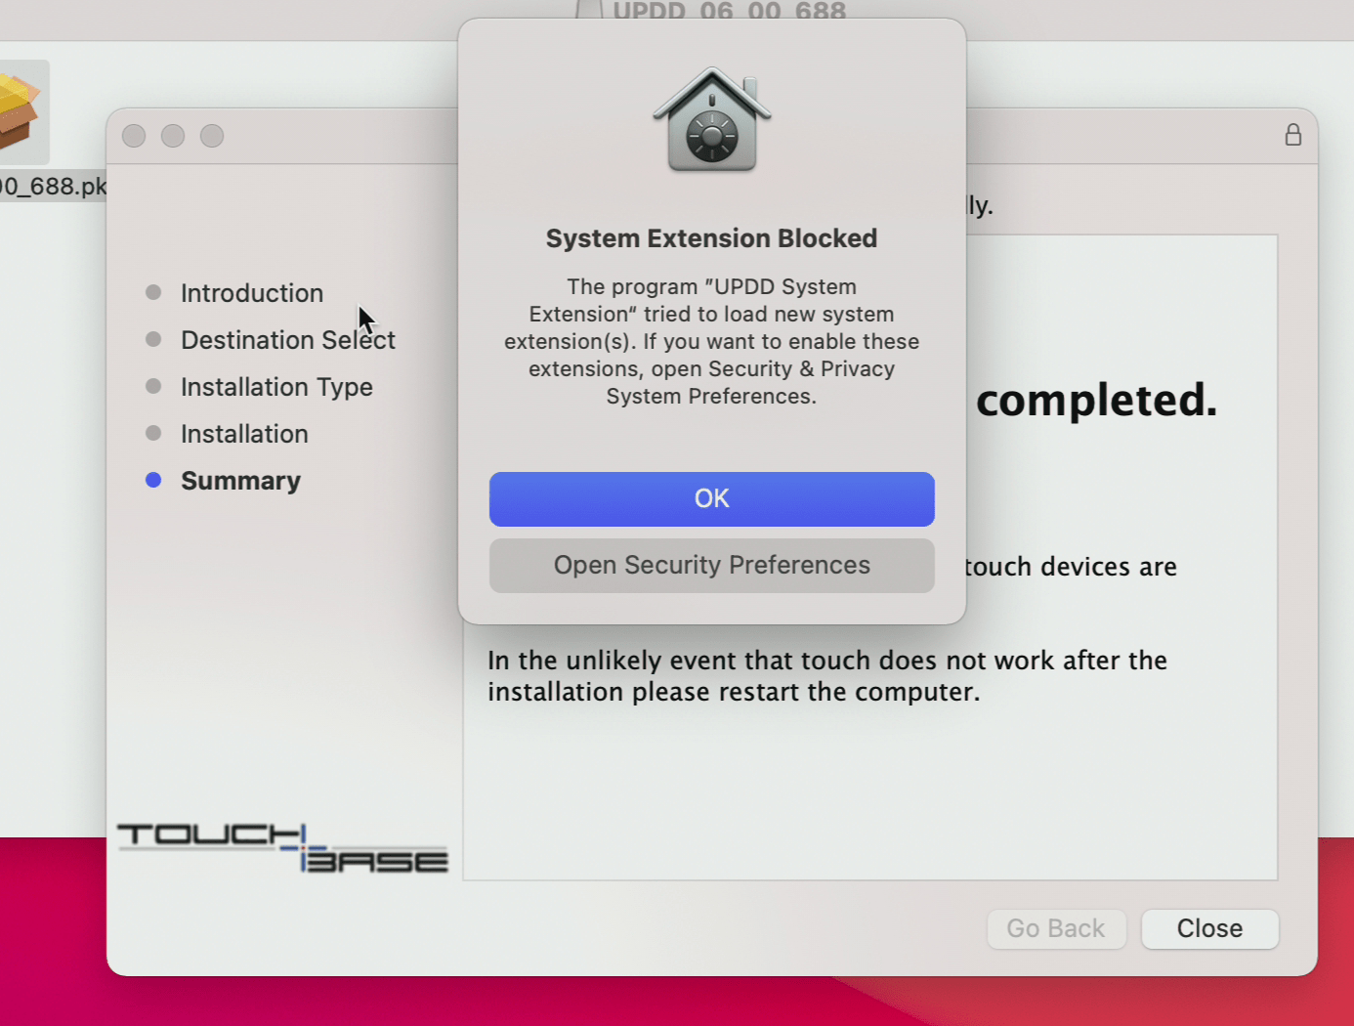Minimize the installer window
The height and width of the screenshot is (1026, 1354).
click(173, 136)
